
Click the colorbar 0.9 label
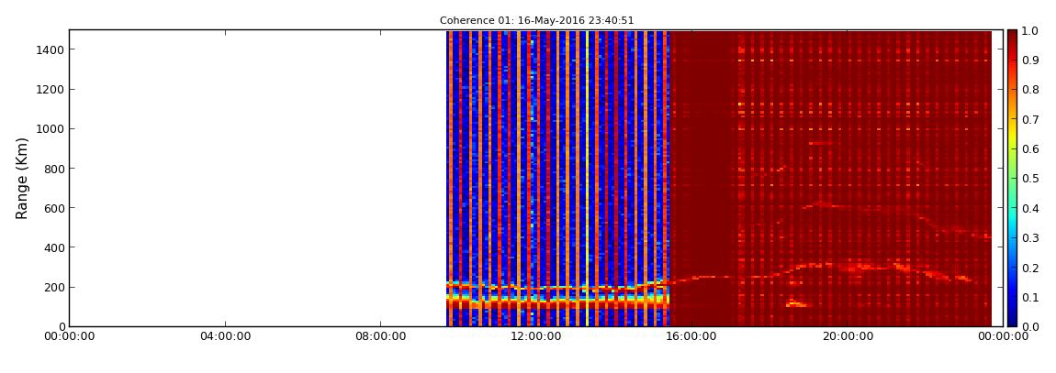coord(1029,60)
